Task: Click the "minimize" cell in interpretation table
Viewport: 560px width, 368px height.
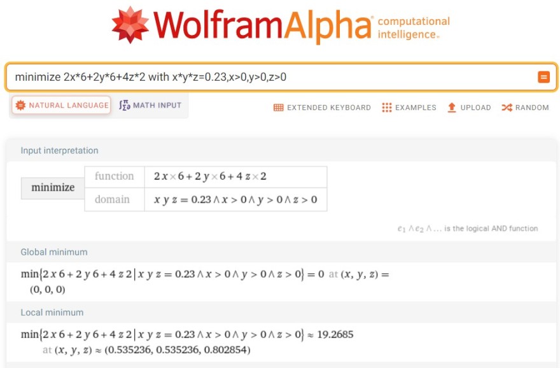Action: (x=53, y=188)
